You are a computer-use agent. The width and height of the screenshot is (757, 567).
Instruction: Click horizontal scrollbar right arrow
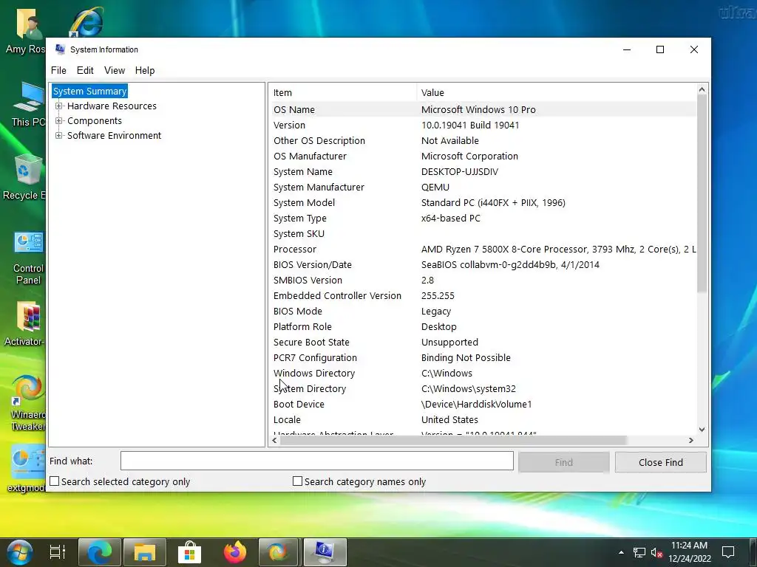click(x=691, y=440)
